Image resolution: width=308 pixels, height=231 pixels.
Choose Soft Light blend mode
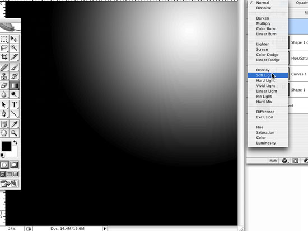(268, 75)
